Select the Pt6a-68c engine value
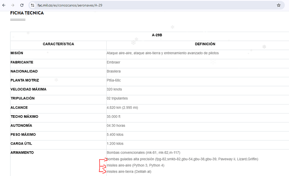289x176 pixels. pos(114,80)
